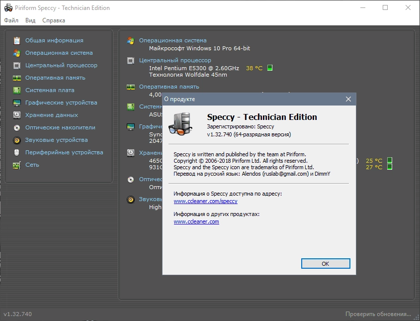This screenshot has height=321, width=420.
Task: Click Технология Wolfdale 45nm text
Action: tap(188, 75)
